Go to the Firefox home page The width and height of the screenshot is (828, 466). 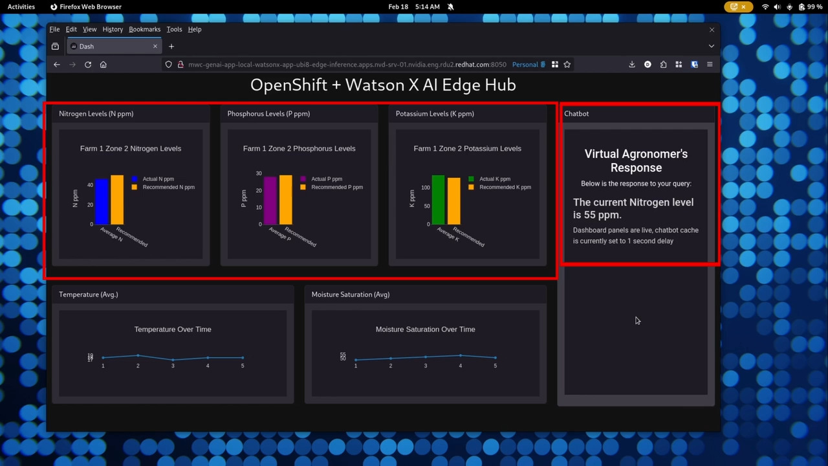(103, 65)
